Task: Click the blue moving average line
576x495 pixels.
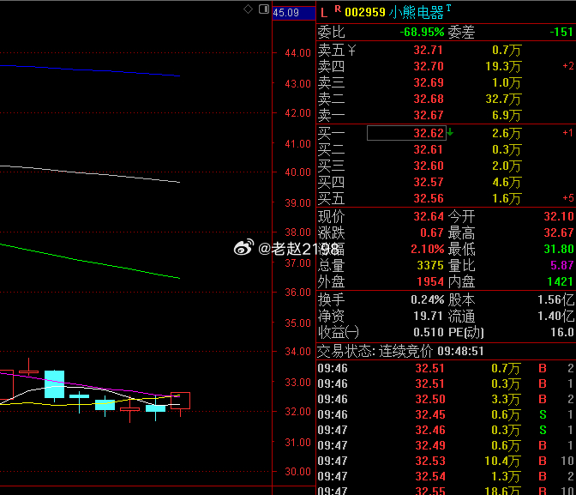Action: (x=90, y=69)
